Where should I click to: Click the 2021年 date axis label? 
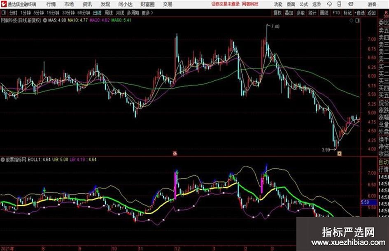coord(7,249)
